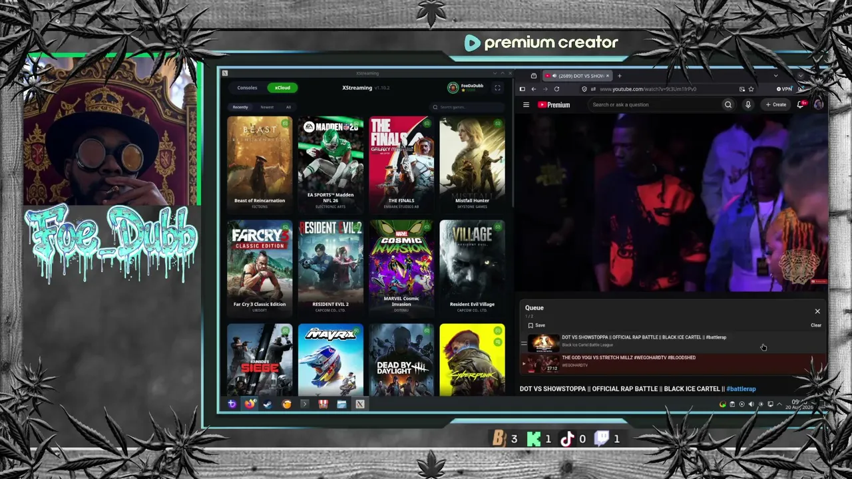
Task: Click the XStreaming search games field
Action: click(467, 107)
